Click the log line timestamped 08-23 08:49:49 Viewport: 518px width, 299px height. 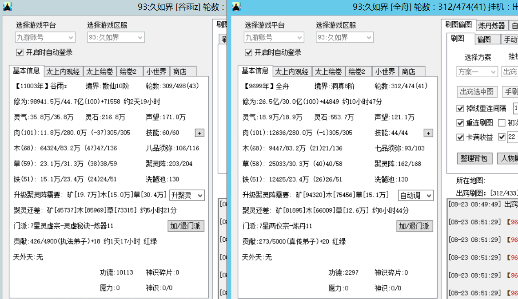tap(483, 204)
